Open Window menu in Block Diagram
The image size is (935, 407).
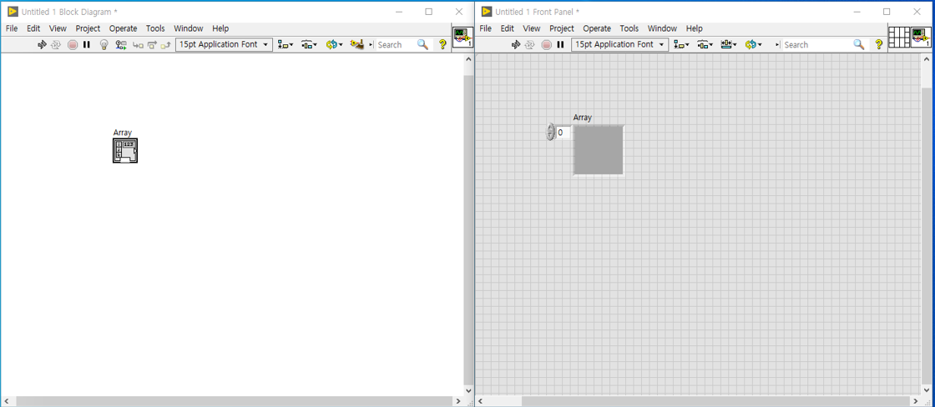pos(189,28)
